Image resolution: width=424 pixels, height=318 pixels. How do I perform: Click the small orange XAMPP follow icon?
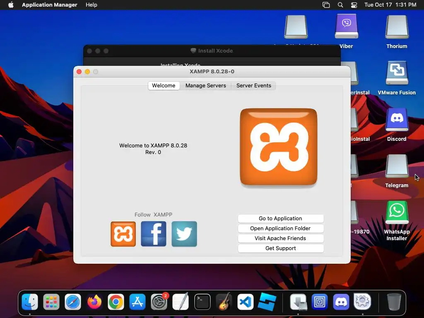123,234
